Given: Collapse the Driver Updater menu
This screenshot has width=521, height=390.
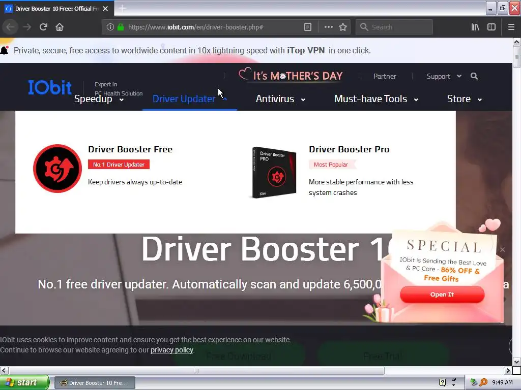Looking at the screenshot, I should [190, 99].
